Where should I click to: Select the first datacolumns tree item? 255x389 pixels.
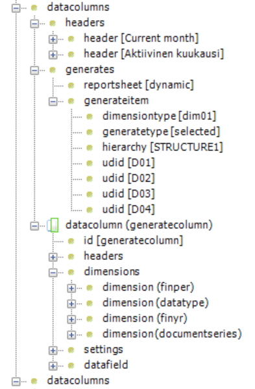(79, 7)
